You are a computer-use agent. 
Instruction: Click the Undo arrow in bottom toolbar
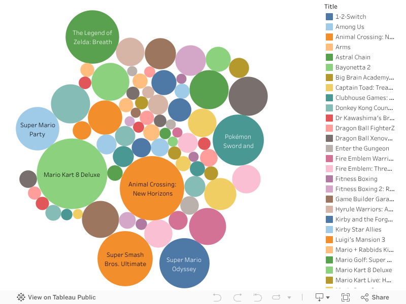click(217, 297)
